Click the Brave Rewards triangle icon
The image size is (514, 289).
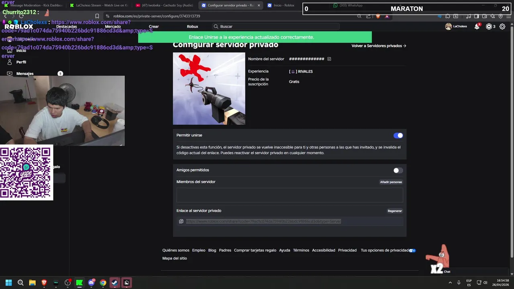coord(387,16)
